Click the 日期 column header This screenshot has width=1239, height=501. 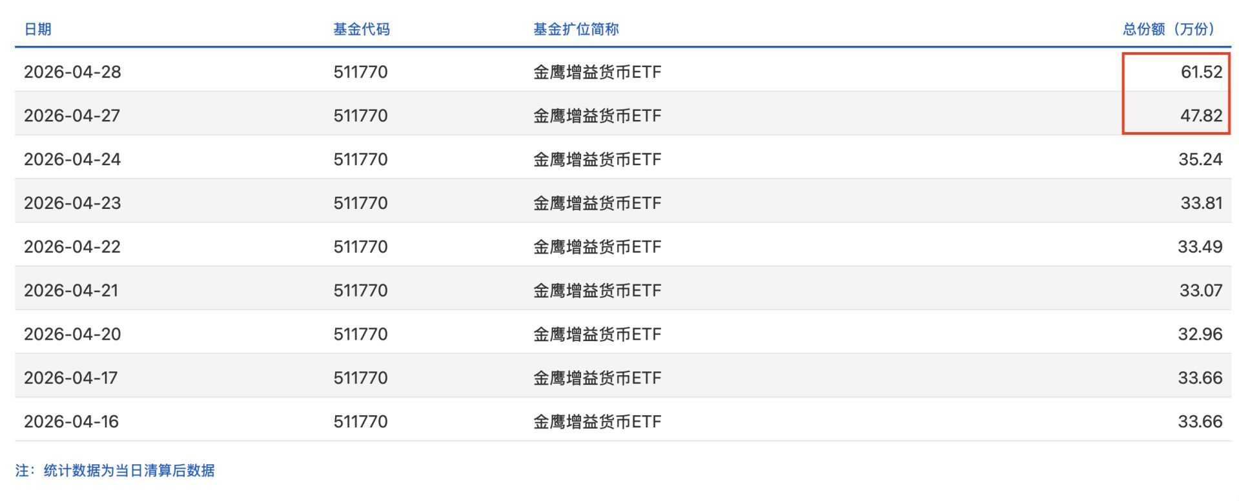37,29
